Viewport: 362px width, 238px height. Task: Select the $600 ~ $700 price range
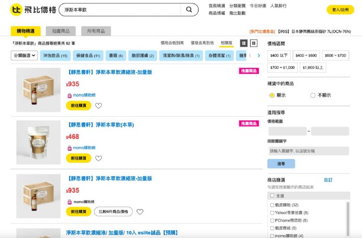335,55
